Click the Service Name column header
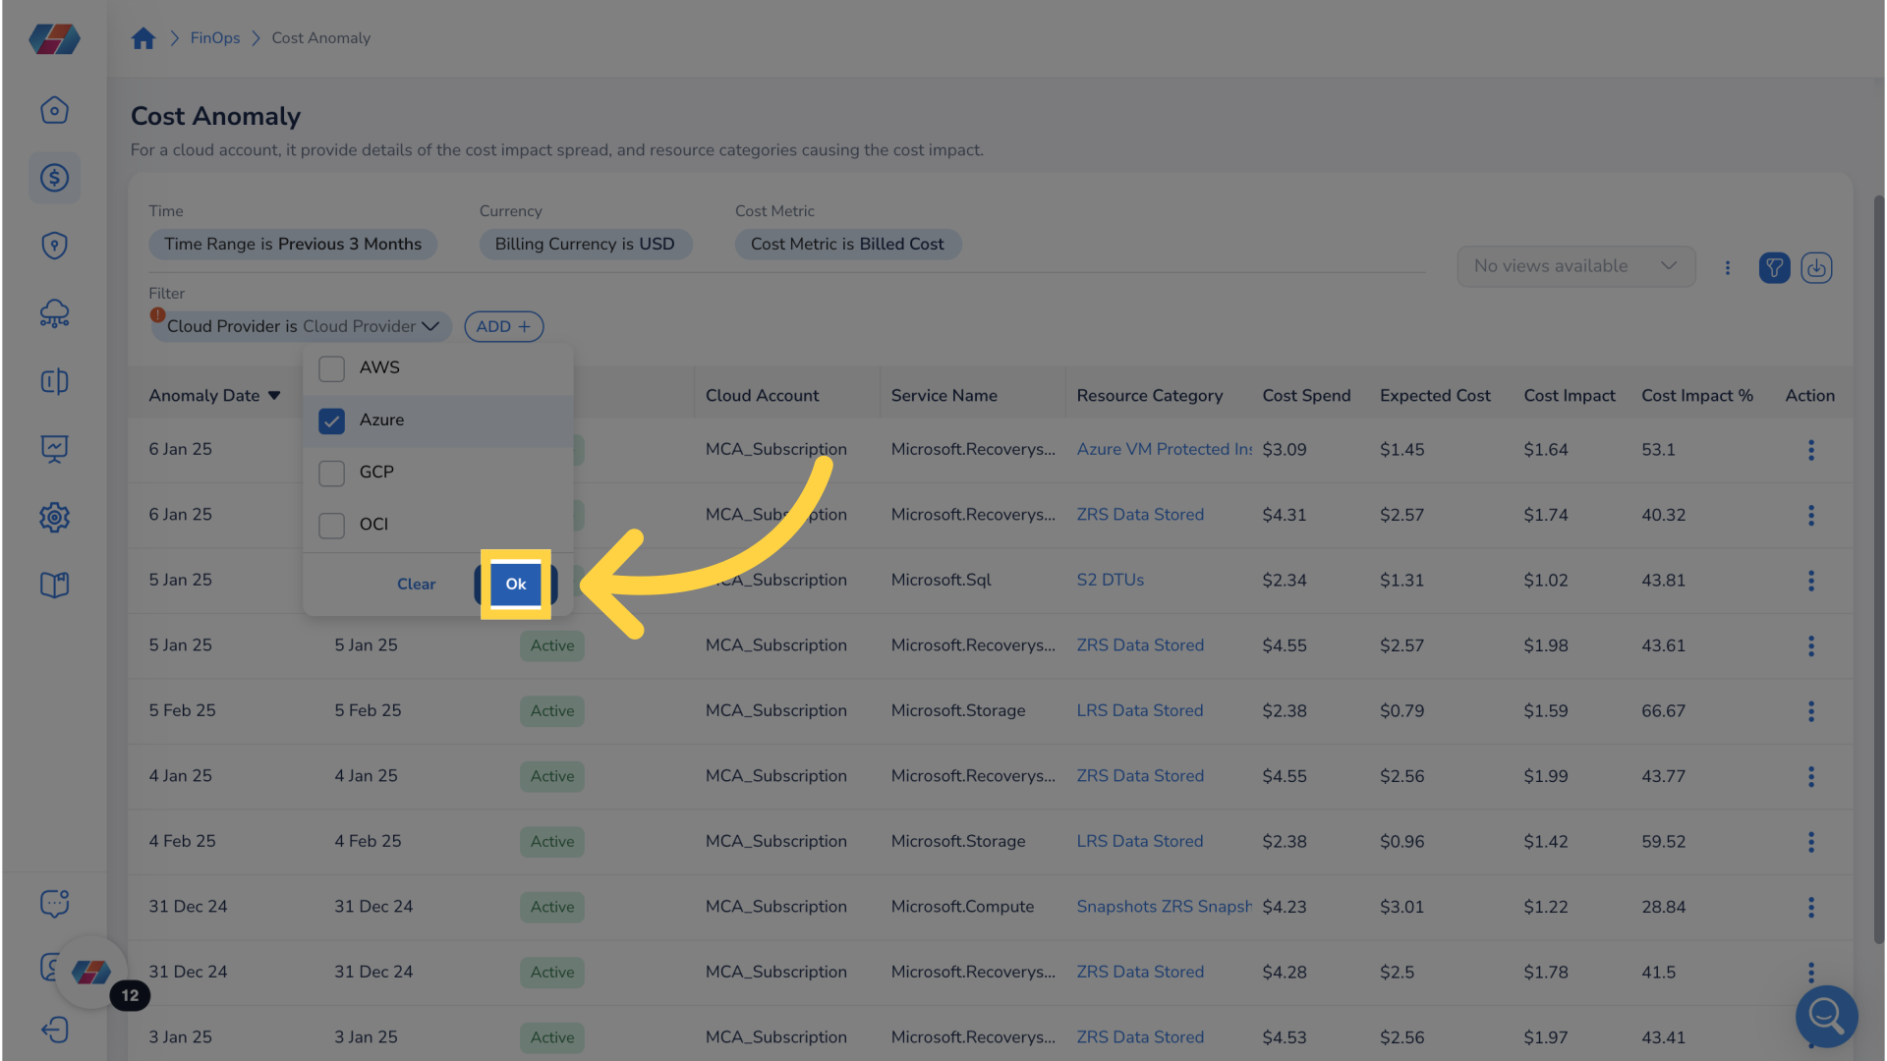1887x1061 pixels. click(943, 395)
